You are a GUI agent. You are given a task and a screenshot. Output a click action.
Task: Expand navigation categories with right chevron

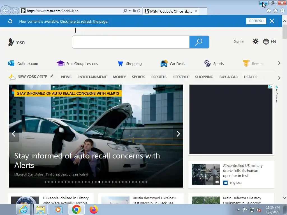(x=279, y=78)
